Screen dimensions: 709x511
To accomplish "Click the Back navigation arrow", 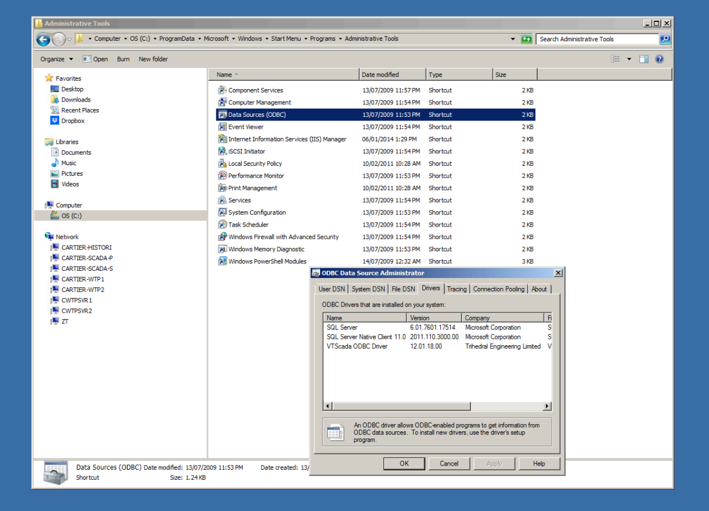I will pyautogui.click(x=43, y=40).
